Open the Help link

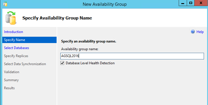click(200, 32)
